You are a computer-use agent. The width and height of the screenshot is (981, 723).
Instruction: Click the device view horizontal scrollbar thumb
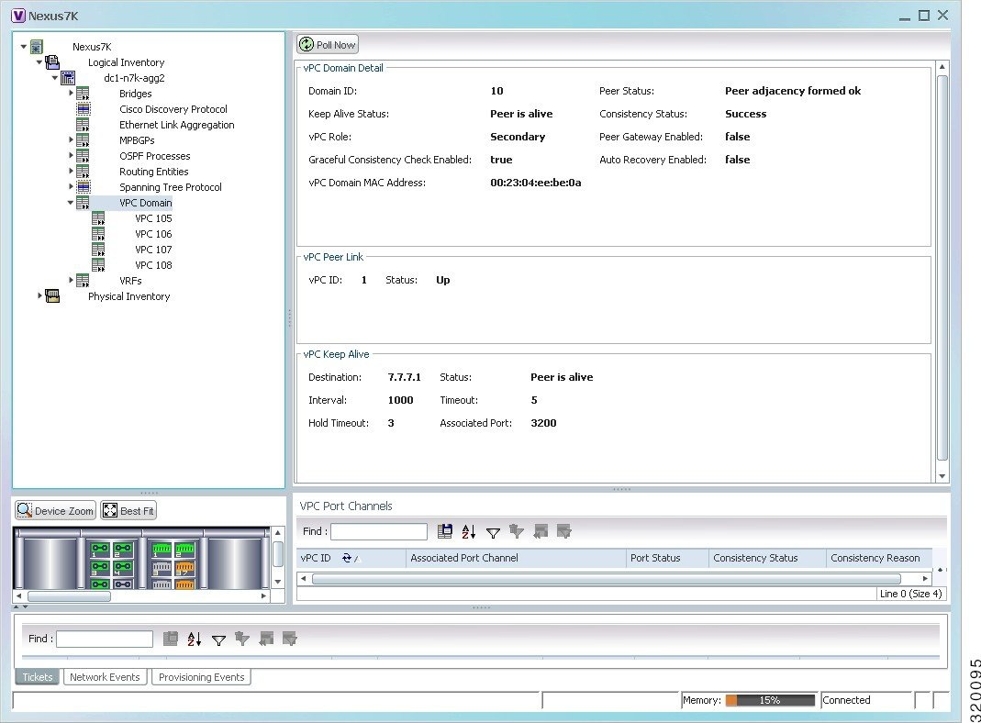point(69,596)
